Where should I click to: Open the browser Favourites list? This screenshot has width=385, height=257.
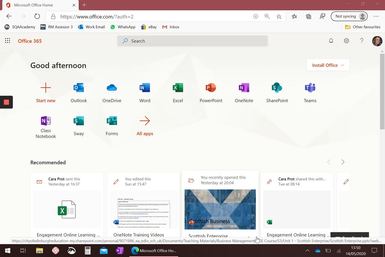(294, 17)
